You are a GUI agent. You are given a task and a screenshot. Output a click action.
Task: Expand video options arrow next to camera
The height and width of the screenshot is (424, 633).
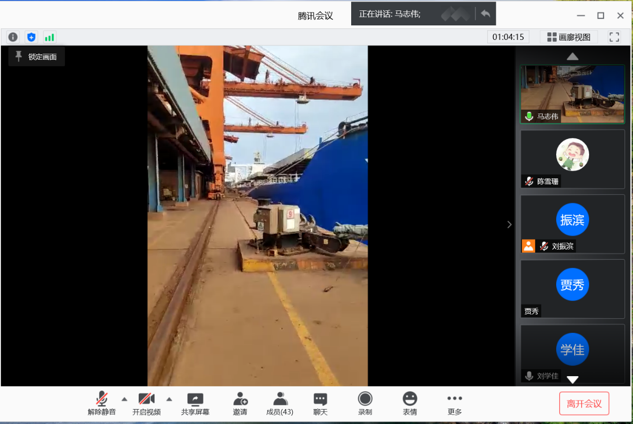point(169,399)
